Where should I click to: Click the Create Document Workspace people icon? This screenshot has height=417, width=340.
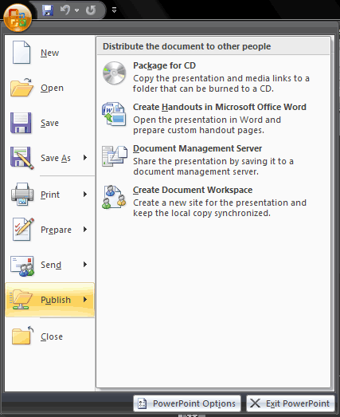tap(114, 197)
